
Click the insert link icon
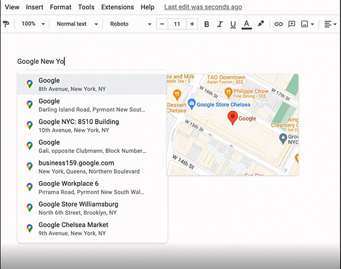(x=278, y=24)
